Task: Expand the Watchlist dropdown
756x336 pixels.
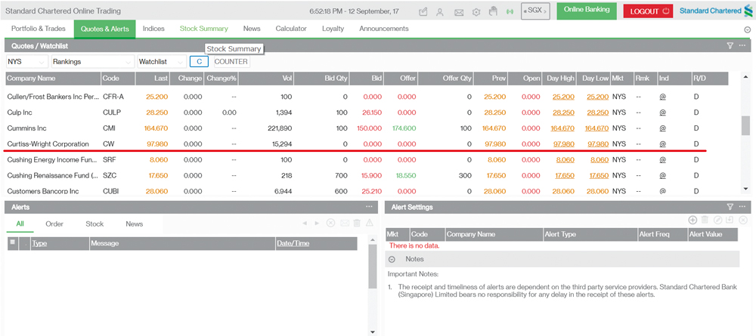Action: coord(161,62)
